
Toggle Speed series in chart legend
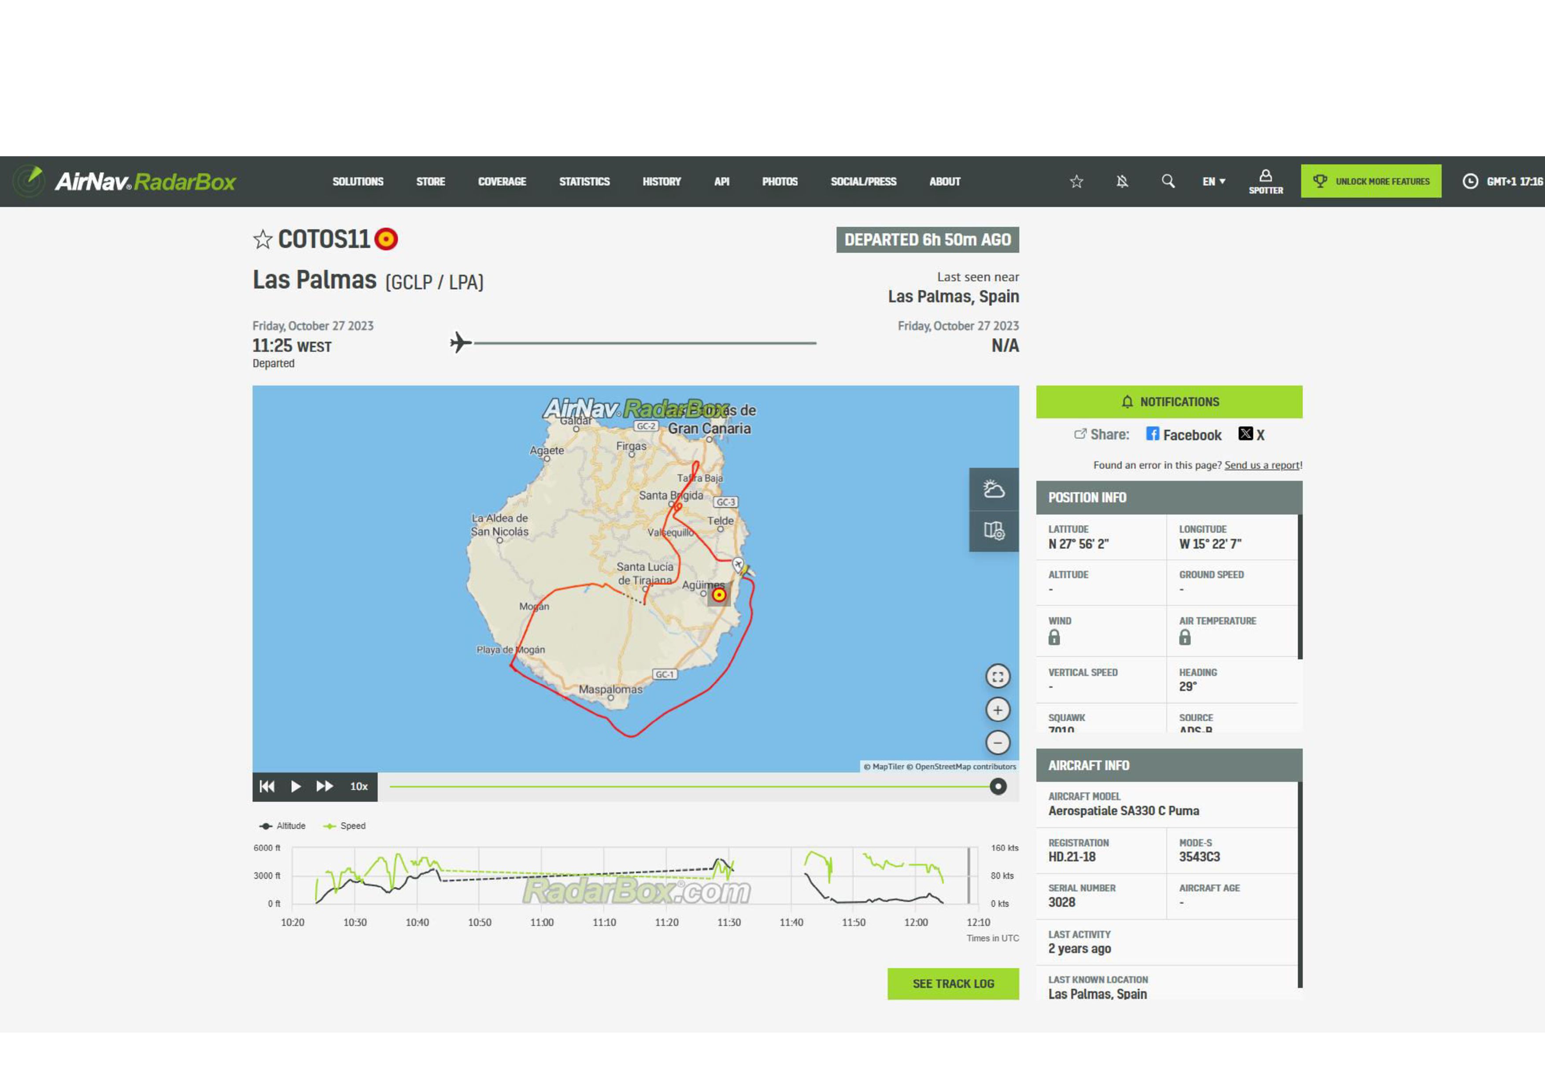[x=344, y=826]
